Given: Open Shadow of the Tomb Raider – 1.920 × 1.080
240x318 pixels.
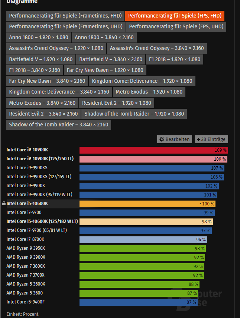Looking at the screenshot, I should pos(134,114).
